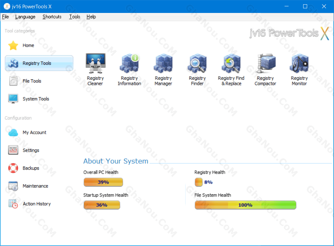Maximize the jv16 PowerTools X window

(x=305, y=6)
